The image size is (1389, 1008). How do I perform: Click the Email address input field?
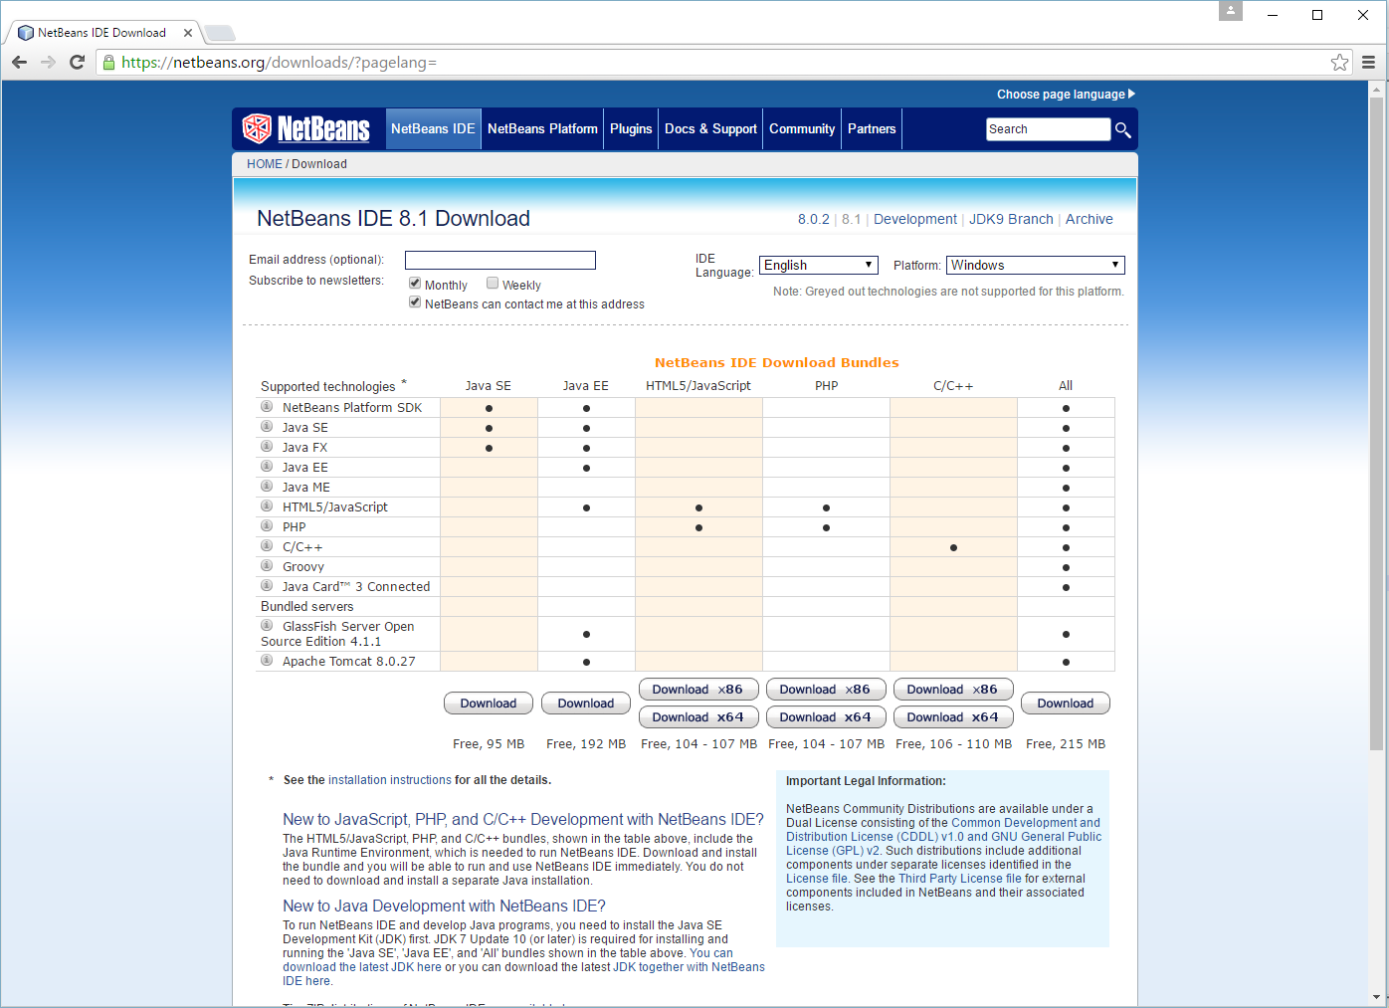(x=500, y=260)
